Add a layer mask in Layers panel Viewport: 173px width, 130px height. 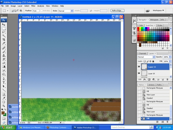[149, 79]
